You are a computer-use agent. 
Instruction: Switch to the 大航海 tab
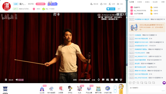139,2
